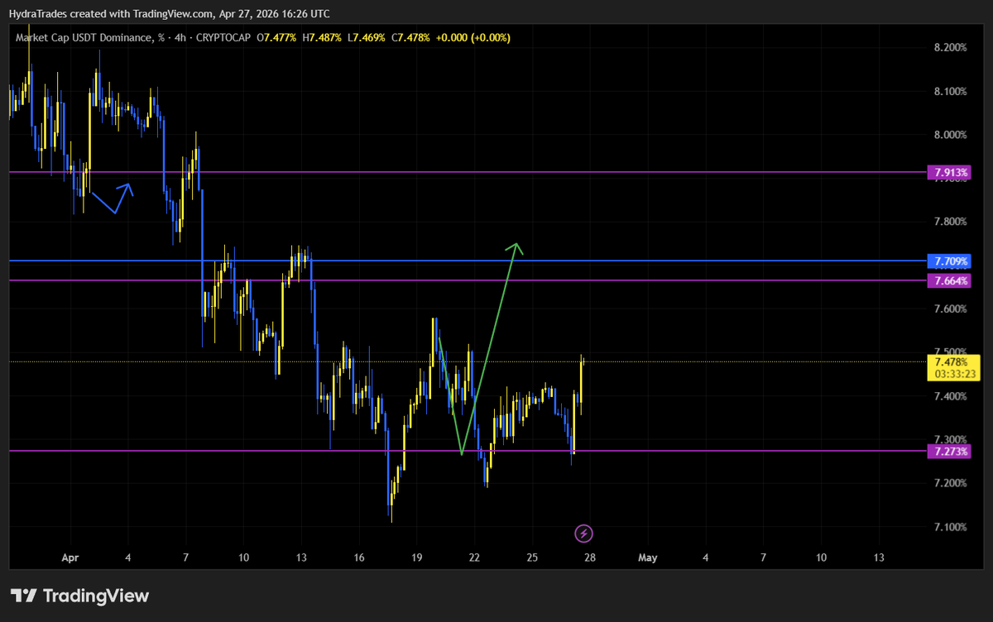This screenshot has width=993, height=622.
Task: Click the 7.273% support level label
Action: click(948, 451)
